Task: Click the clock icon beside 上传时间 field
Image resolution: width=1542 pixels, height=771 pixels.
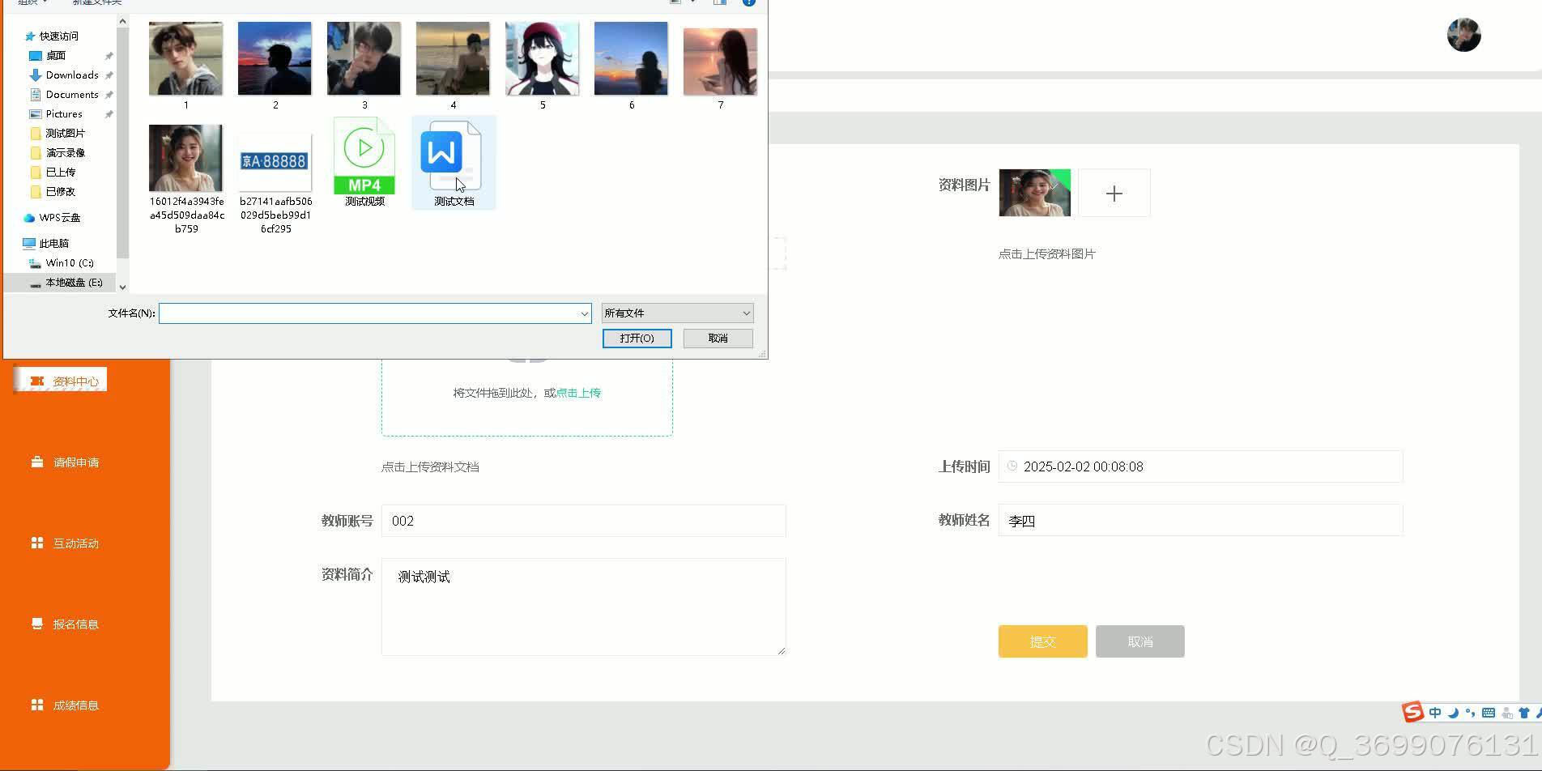Action: pos(1012,466)
